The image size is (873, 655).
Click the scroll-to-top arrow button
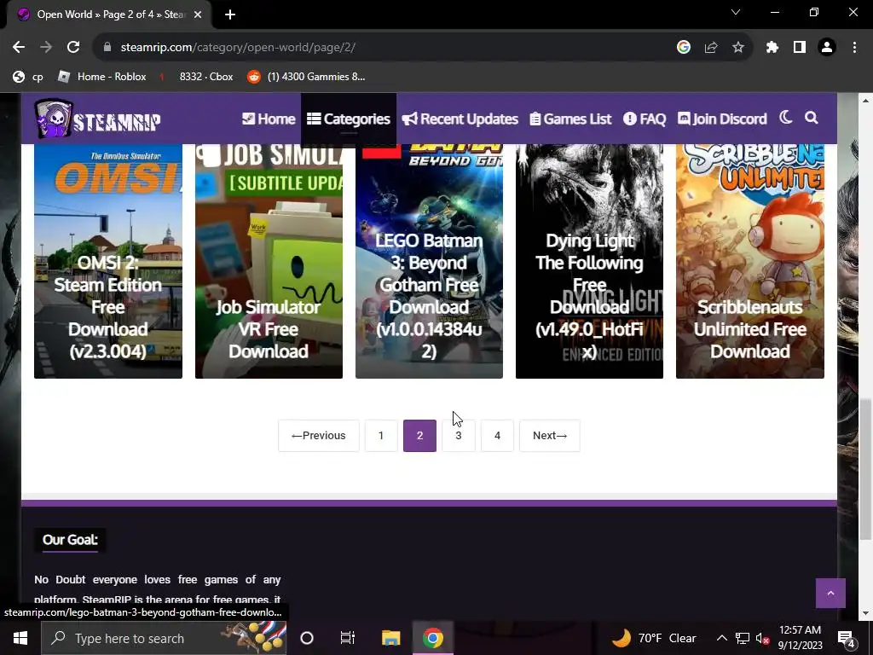[x=830, y=594]
